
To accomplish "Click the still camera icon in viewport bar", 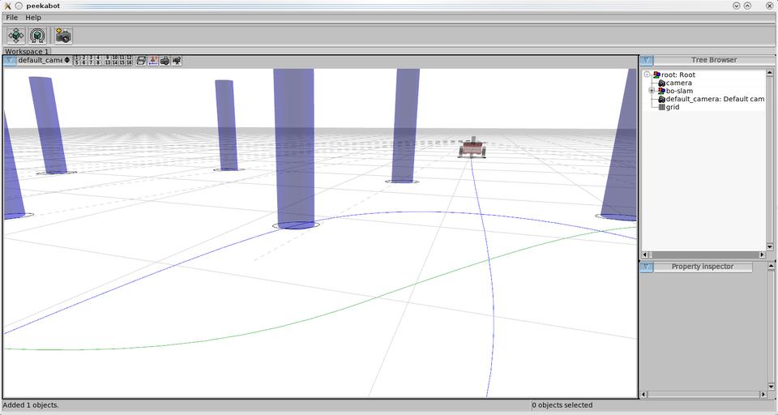I will (165, 61).
